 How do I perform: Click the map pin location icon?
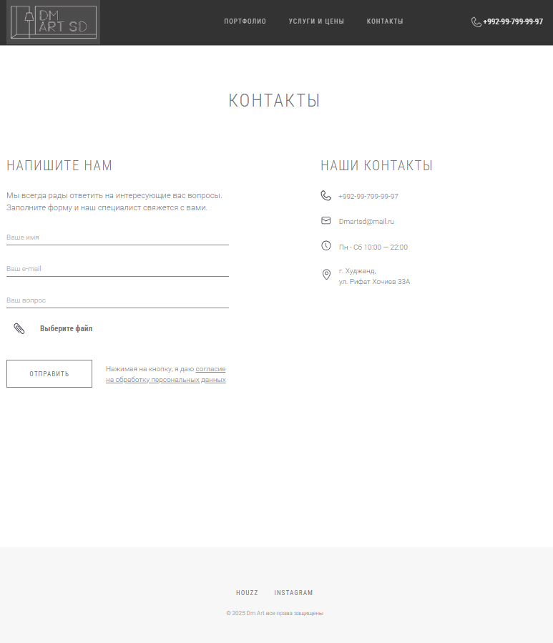pyautogui.click(x=326, y=275)
